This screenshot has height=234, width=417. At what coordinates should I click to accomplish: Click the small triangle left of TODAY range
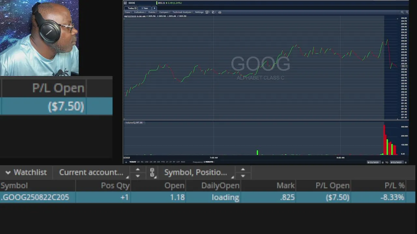tap(126, 162)
